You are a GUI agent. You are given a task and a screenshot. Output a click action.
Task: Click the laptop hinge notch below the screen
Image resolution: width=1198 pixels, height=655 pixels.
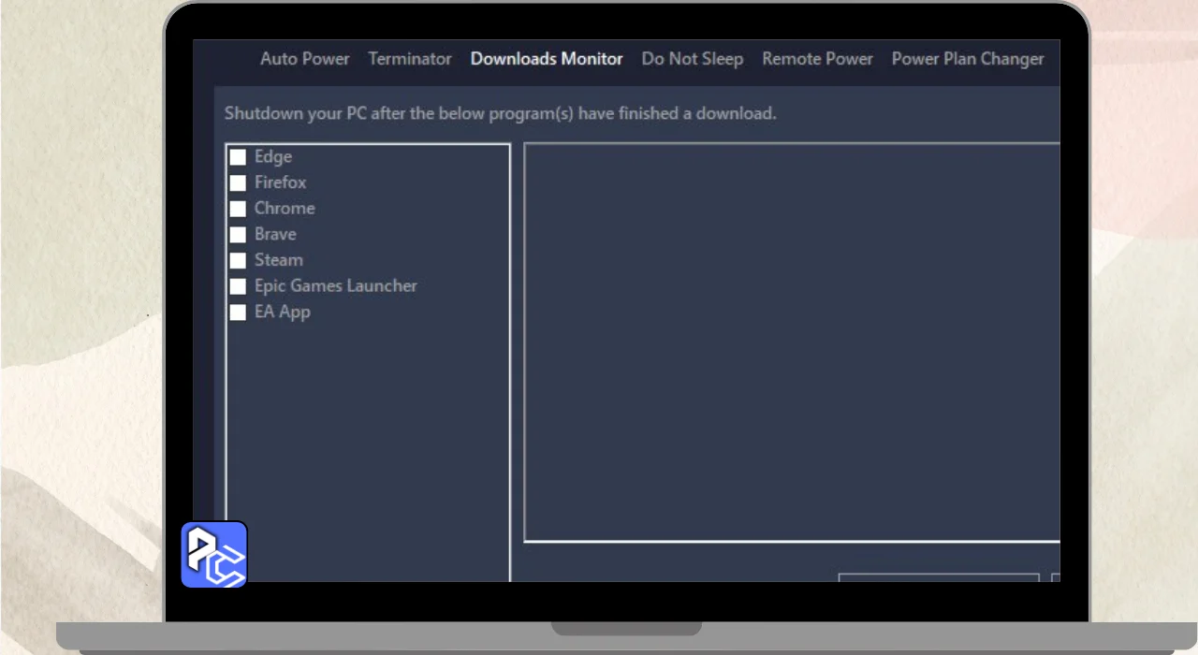[x=626, y=628]
